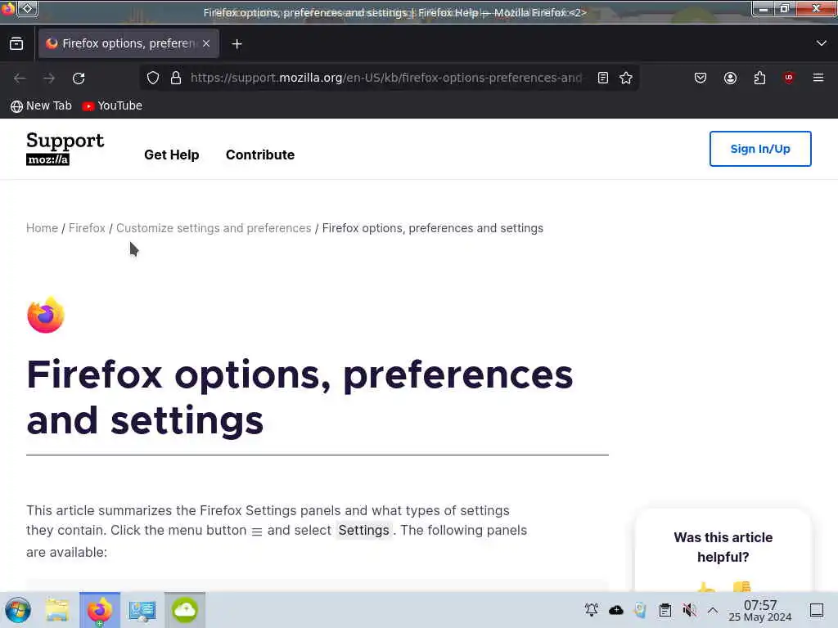Close the Firefox options tab
The height and width of the screenshot is (628, 838).
tap(206, 43)
